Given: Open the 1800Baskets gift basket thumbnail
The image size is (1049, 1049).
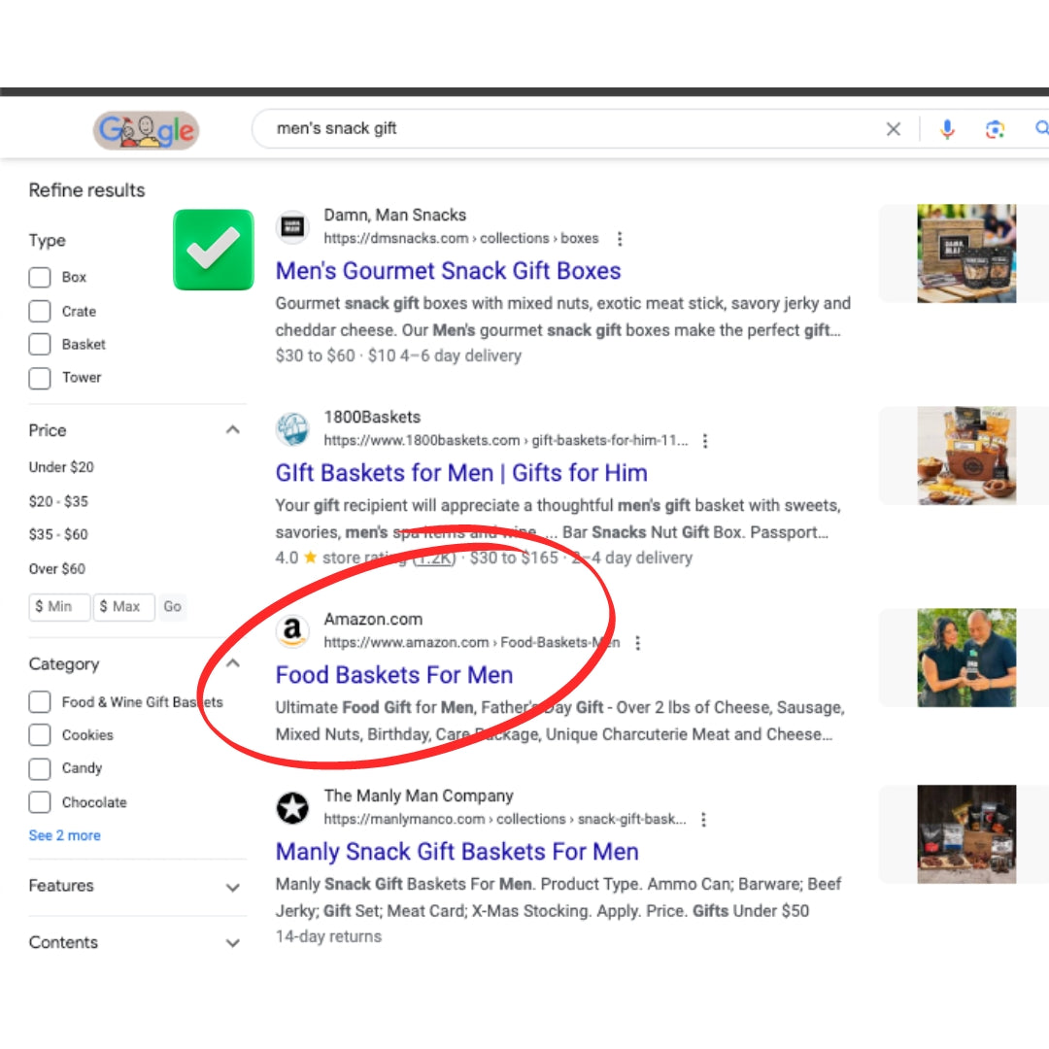Looking at the screenshot, I should 965,456.
